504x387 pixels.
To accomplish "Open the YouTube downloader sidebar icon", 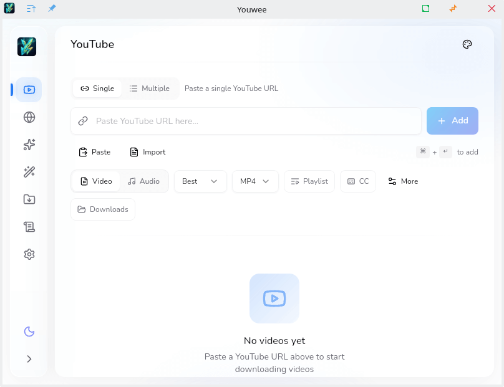I will (x=29, y=90).
